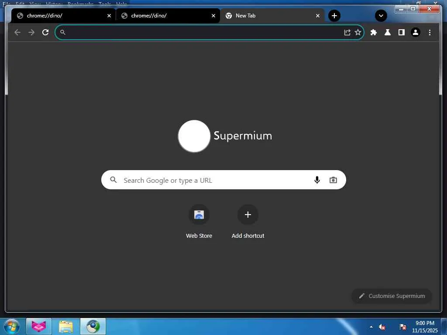Screen dimensions: 447x335
Task: Click the muted volume tray icon
Action: (x=382, y=327)
